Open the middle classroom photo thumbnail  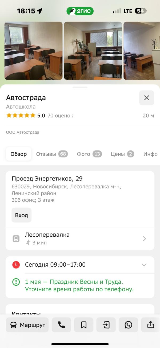coord(93,51)
